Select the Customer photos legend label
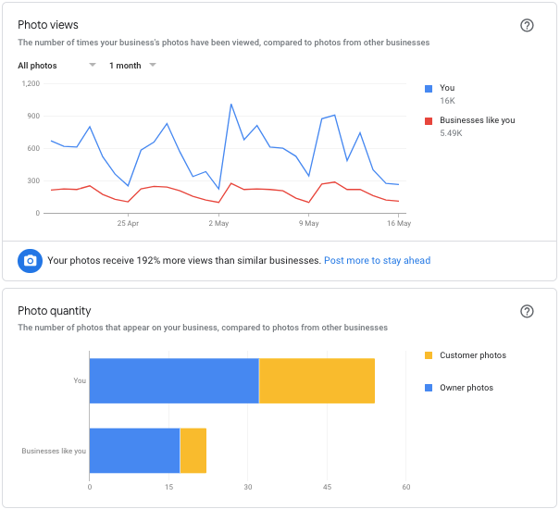 click(x=473, y=355)
